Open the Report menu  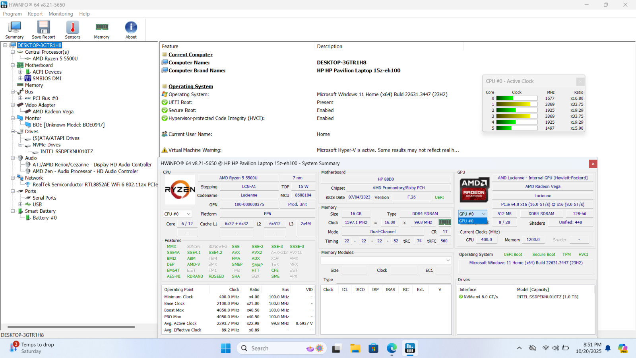pos(35,14)
